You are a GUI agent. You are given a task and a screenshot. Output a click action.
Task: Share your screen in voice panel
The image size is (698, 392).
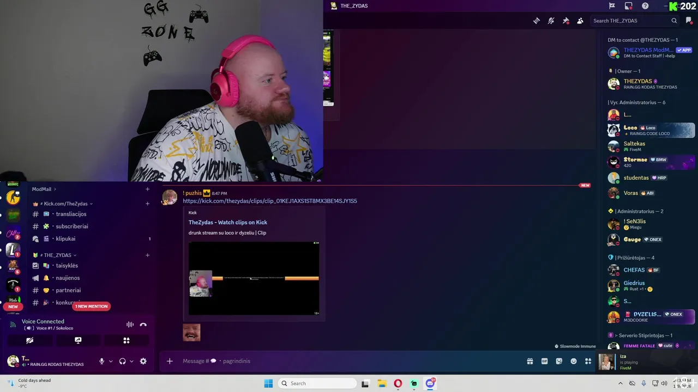tap(78, 340)
